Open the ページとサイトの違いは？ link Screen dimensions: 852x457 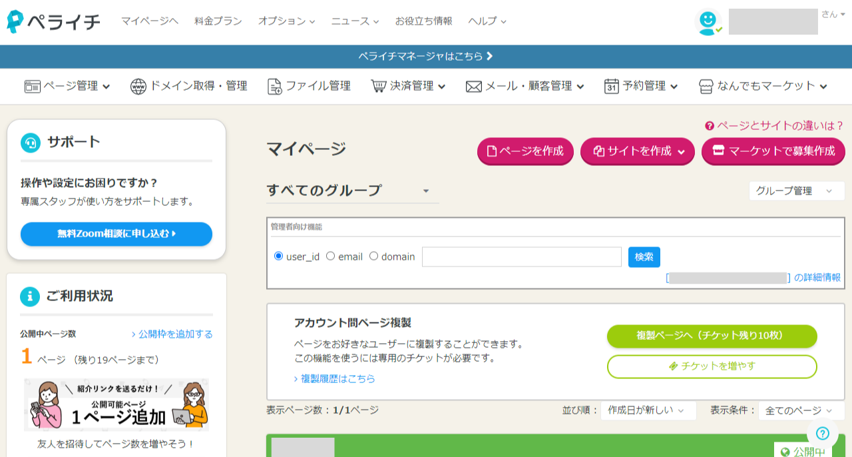(x=775, y=126)
